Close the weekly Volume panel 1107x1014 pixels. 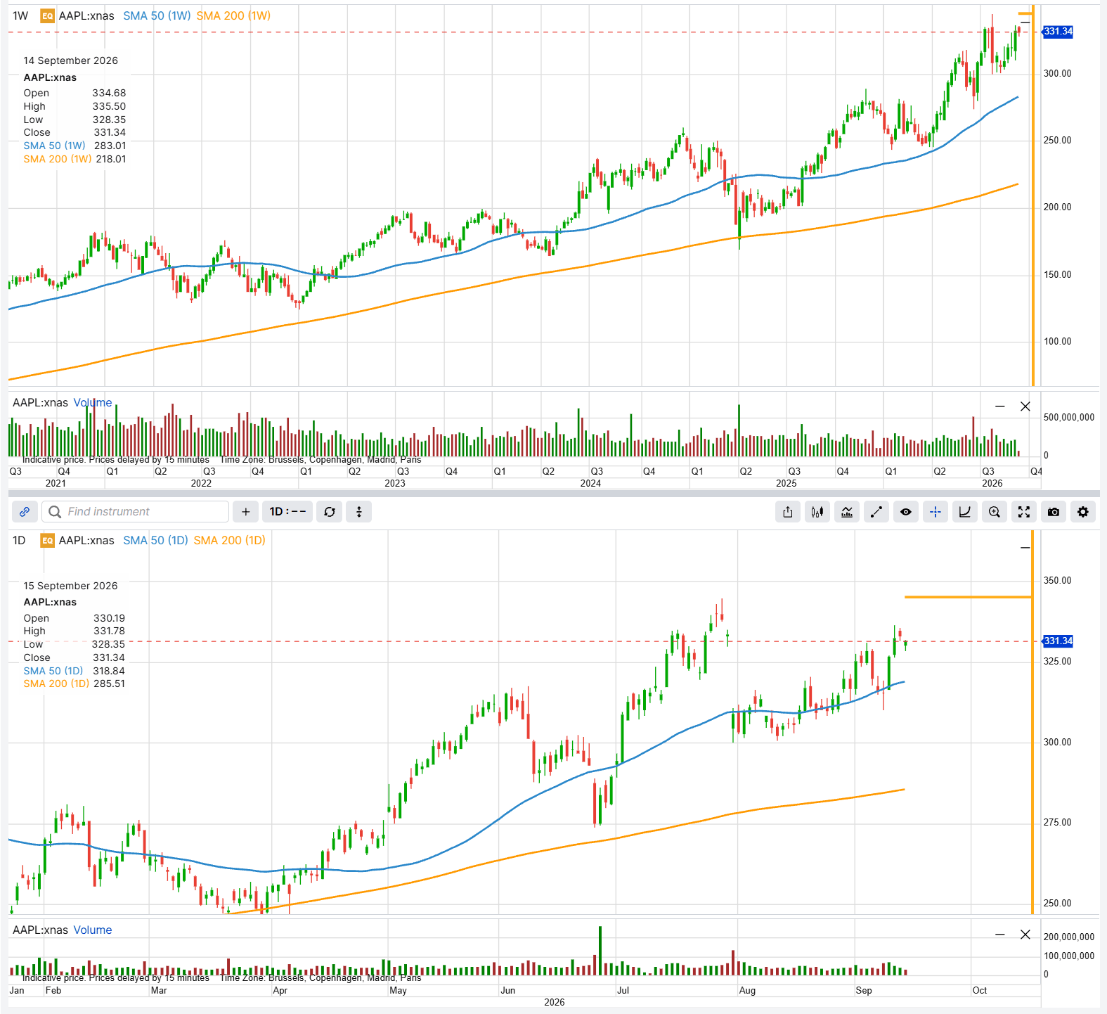pos(1025,406)
